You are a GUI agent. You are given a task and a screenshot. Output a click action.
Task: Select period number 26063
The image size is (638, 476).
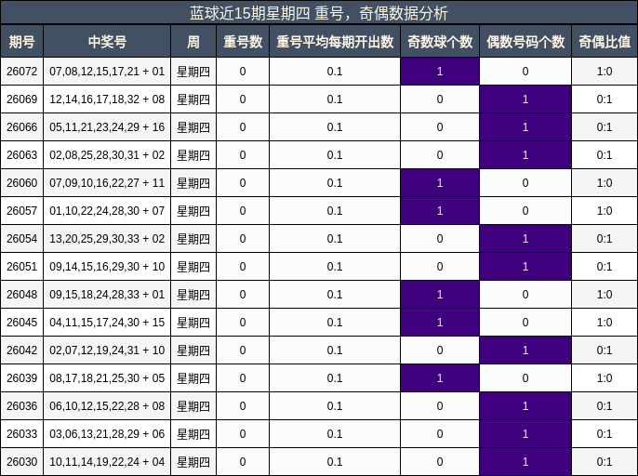tap(21, 155)
